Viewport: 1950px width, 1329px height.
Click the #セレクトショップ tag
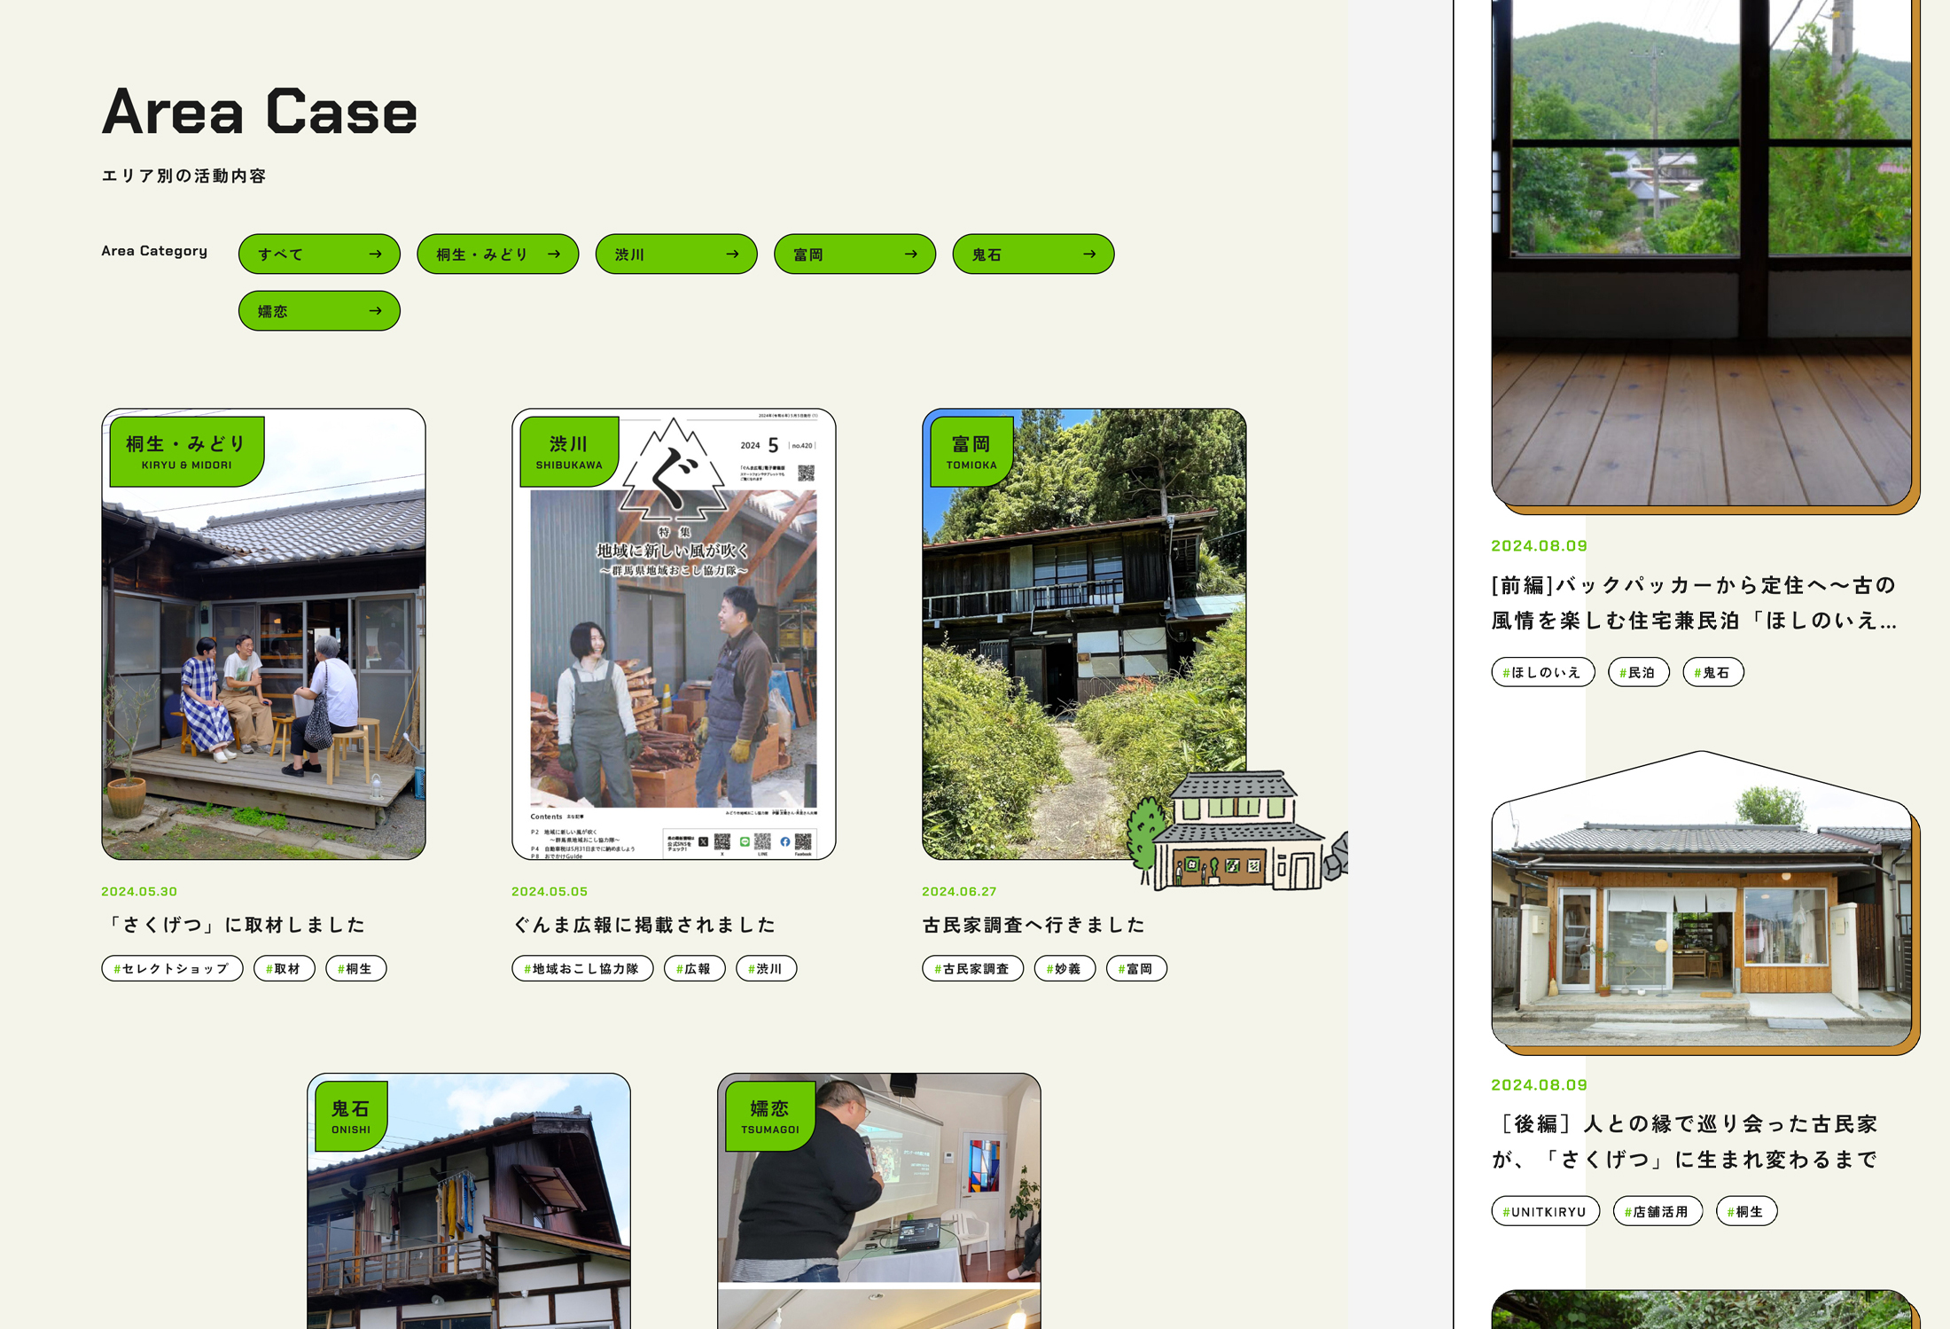click(x=172, y=968)
